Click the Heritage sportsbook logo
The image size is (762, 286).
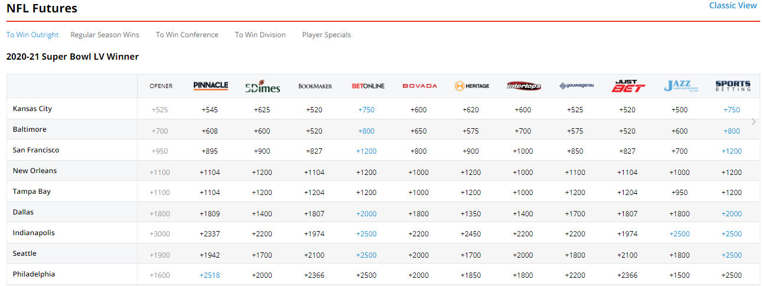(x=471, y=86)
